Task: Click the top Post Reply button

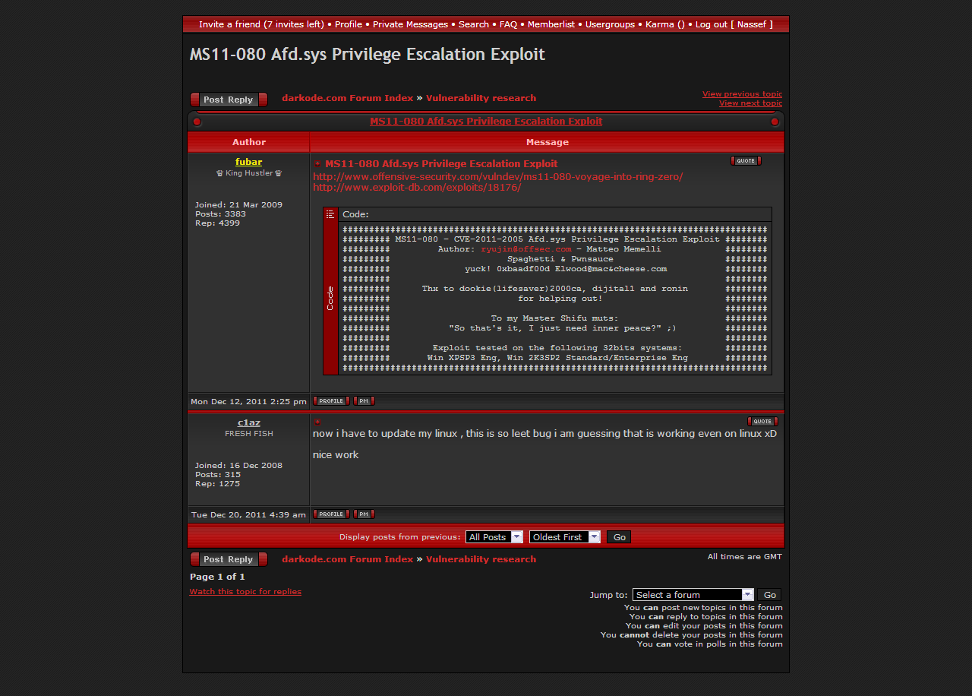Action: pos(229,100)
